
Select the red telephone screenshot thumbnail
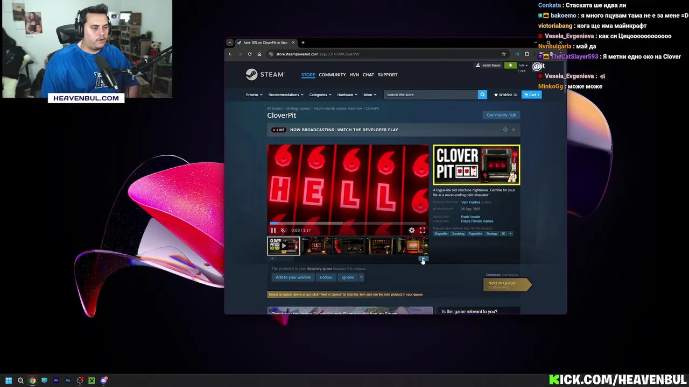click(x=348, y=246)
